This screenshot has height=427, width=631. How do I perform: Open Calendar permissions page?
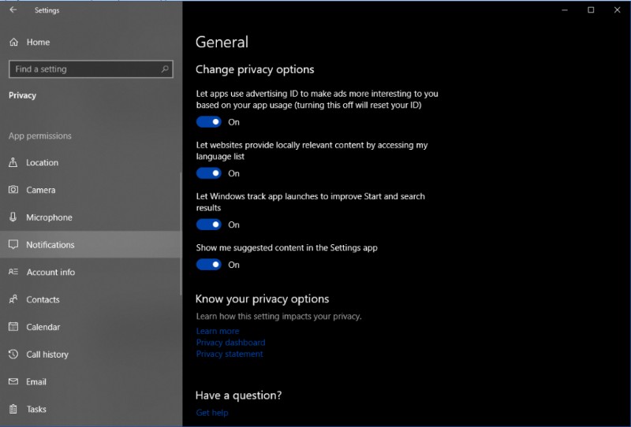click(91, 327)
